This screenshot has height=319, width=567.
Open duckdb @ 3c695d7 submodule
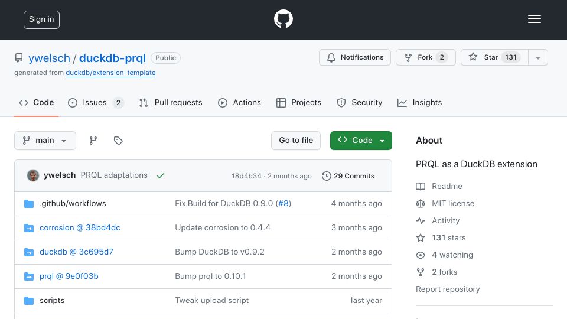(76, 252)
